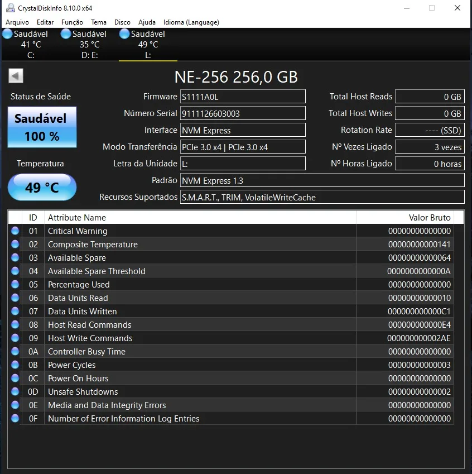The width and height of the screenshot is (472, 474).
Task: Open the Idioma (Language) menu
Action: point(191,22)
